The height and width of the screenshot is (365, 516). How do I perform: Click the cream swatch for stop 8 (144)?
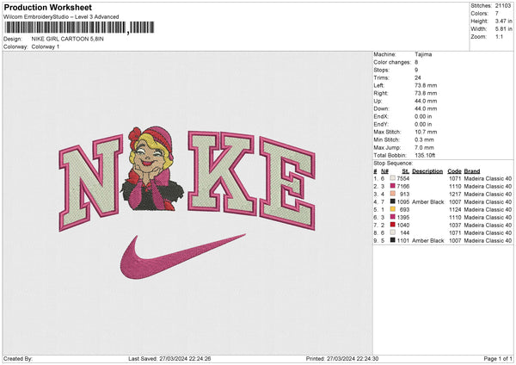[393, 232]
